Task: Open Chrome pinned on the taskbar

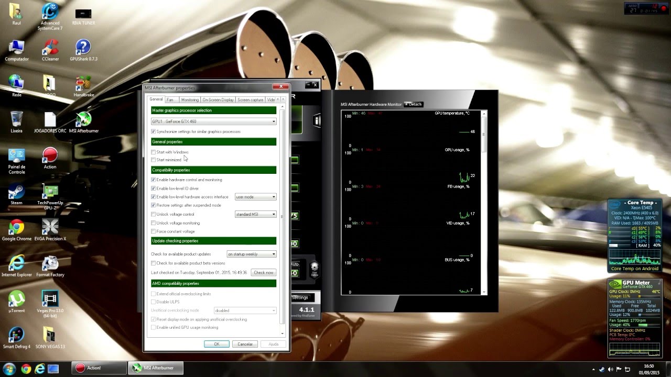Action: (26, 369)
